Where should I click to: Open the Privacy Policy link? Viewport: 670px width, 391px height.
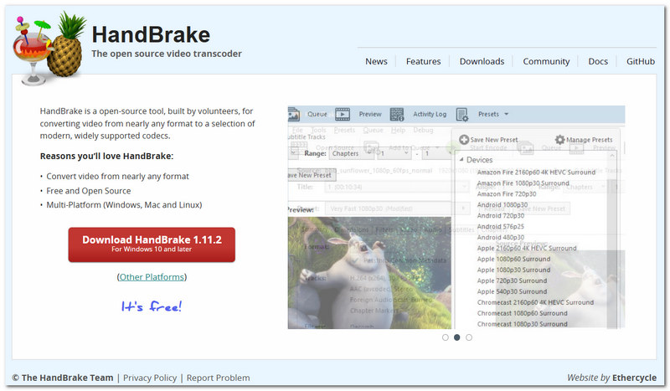150,378
